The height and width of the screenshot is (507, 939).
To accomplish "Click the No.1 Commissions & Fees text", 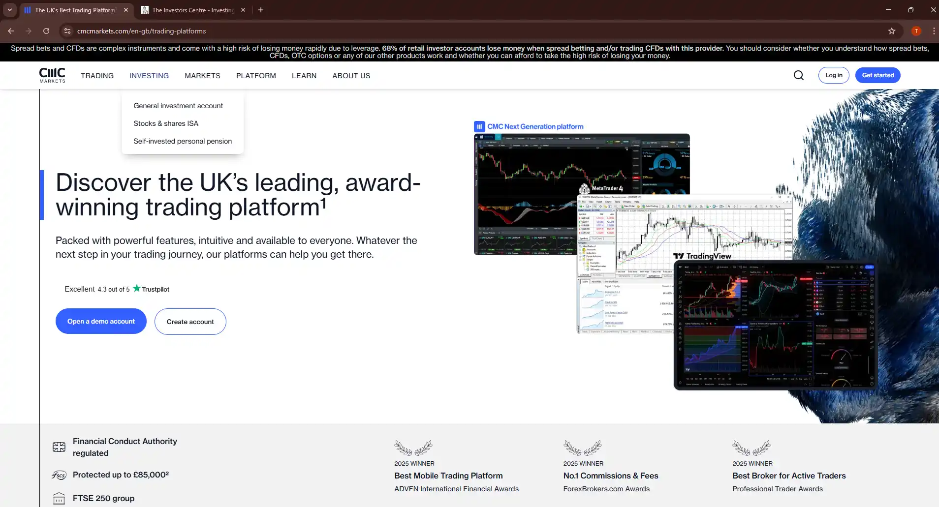I will [x=611, y=476].
